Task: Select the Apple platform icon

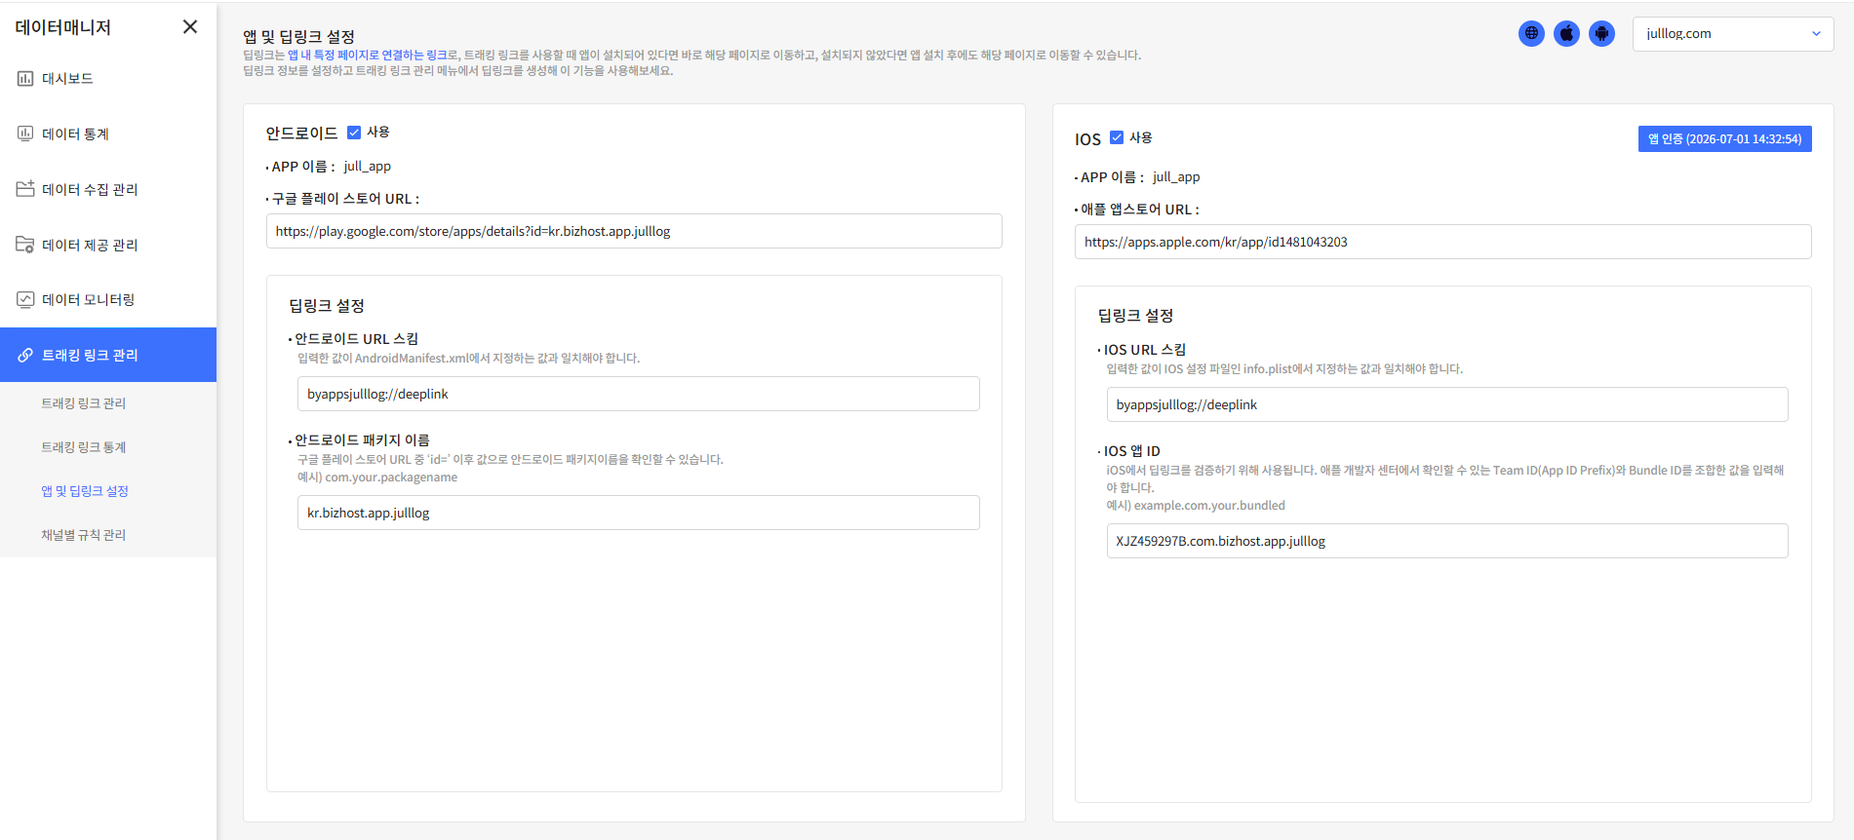Action: [x=1566, y=33]
